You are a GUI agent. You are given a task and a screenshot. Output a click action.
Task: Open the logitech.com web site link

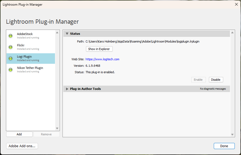(102, 59)
